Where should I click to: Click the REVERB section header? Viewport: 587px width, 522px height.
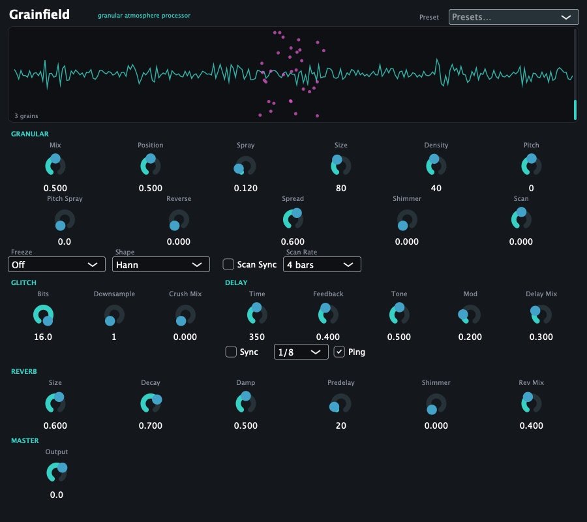(24, 371)
